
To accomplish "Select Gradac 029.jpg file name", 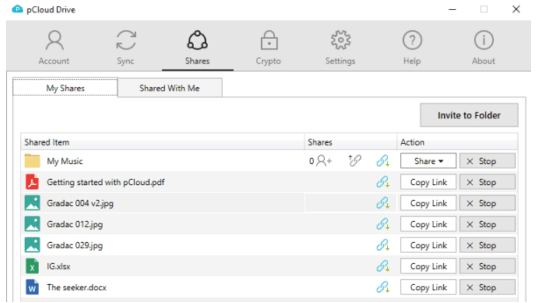I will [75, 245].
